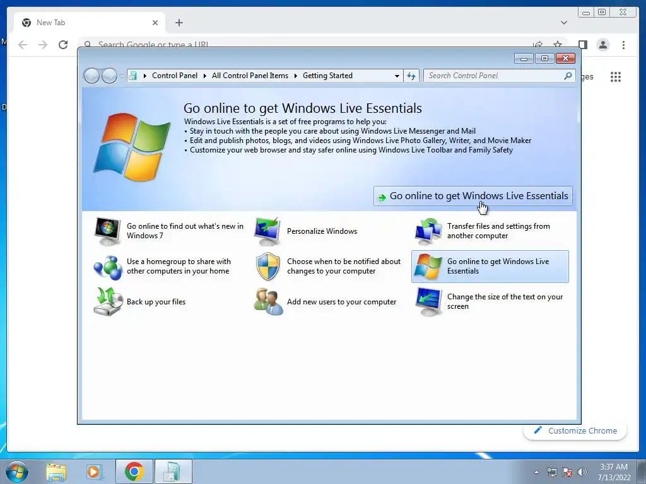
Task: Select Getting Started breadcrumb
Action: tap(327, 76)
